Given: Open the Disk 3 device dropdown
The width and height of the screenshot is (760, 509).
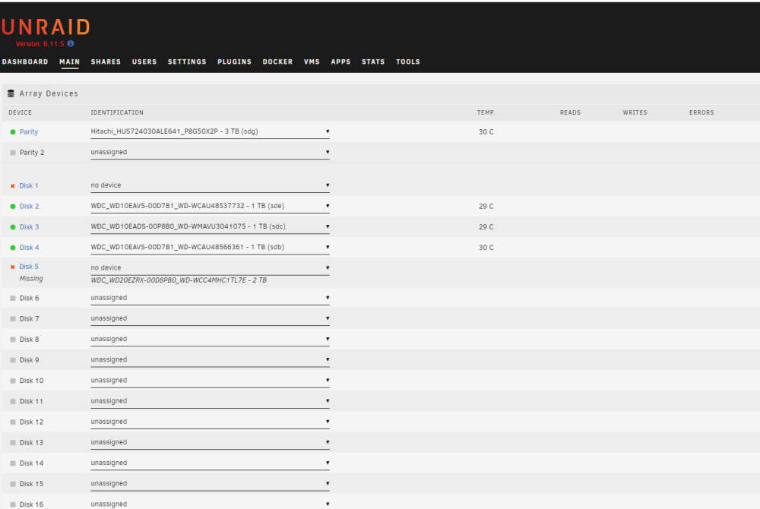Looking at the screenshot, I should point(210,226).
